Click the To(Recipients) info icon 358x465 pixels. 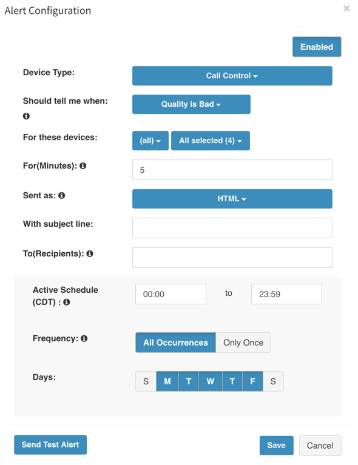pos(90,253)
